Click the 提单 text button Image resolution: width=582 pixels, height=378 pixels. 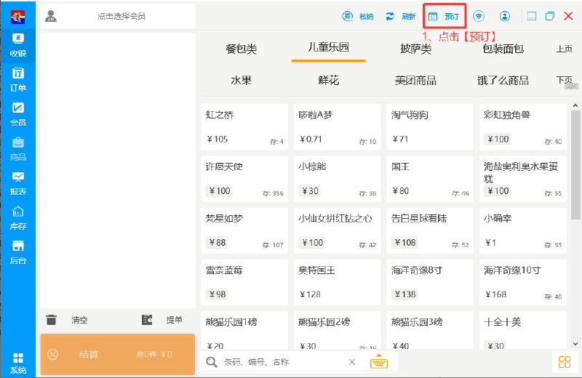coord(174,320)
